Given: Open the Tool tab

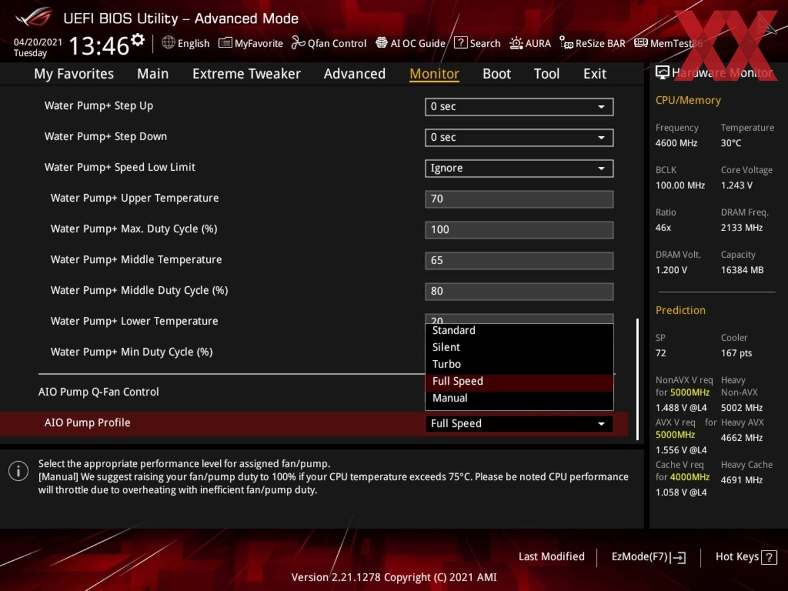Looking at the screenshot, I should pyautogui.click(x=546, y=74).
